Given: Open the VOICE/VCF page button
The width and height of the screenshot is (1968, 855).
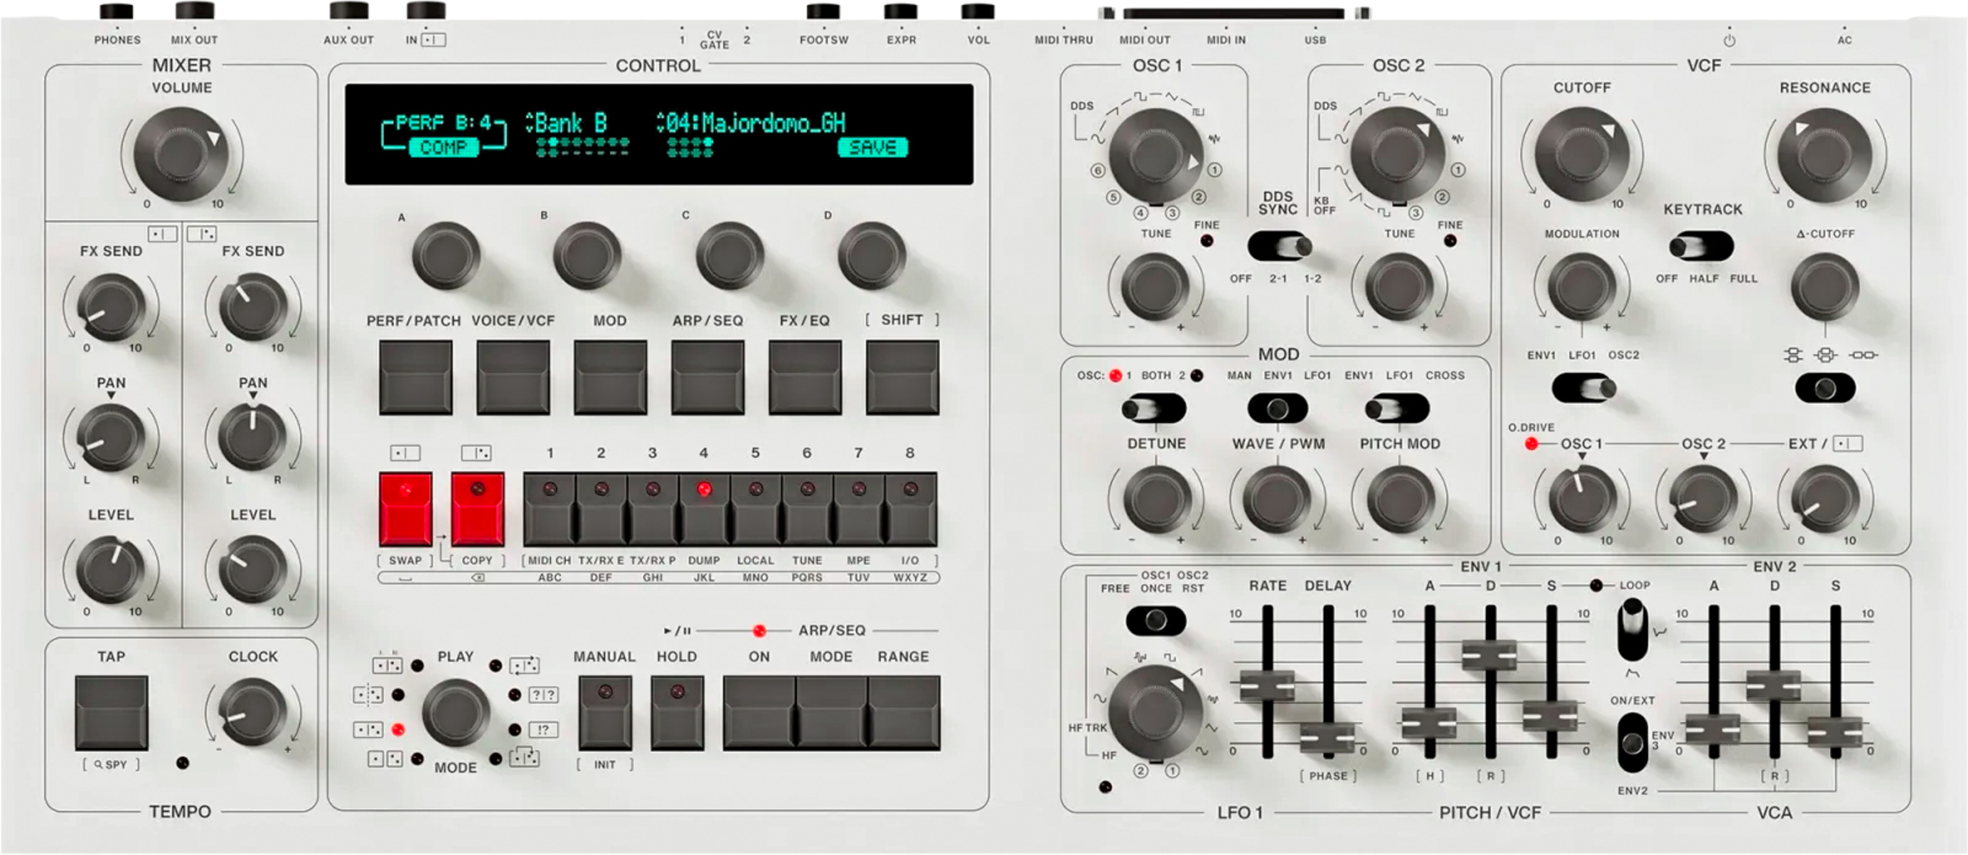Looking at the screenshot, I should coord(512,377).
